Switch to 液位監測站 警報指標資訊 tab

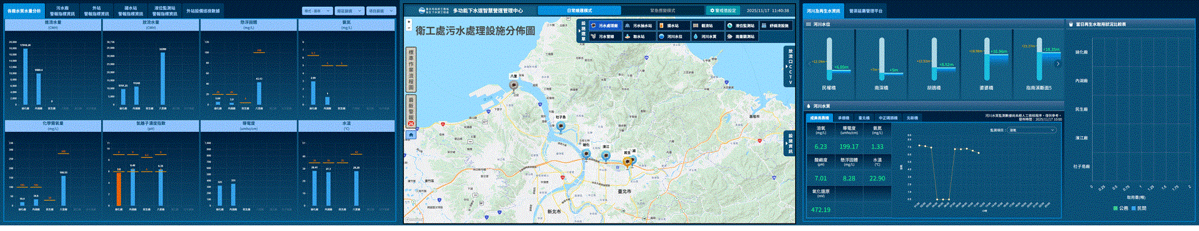[x=165, y=11]
